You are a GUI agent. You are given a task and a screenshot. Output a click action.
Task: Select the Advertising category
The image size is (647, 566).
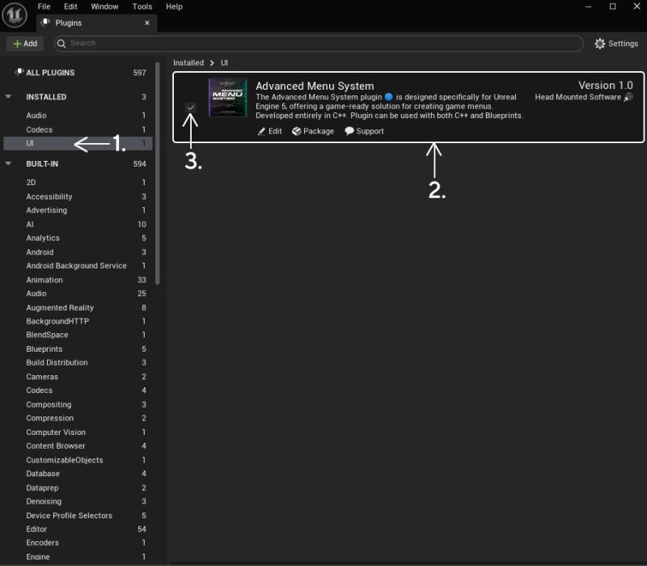tap(78, 210)
